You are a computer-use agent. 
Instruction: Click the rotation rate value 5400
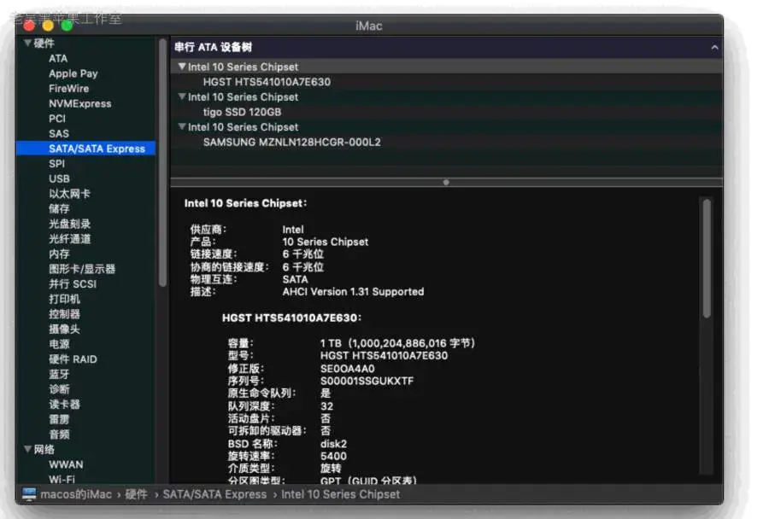(333, 456)
